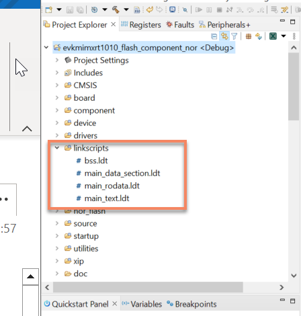Click the Step Over icon
The width and height of the screenshot is (301, 316).
point(250,10)
